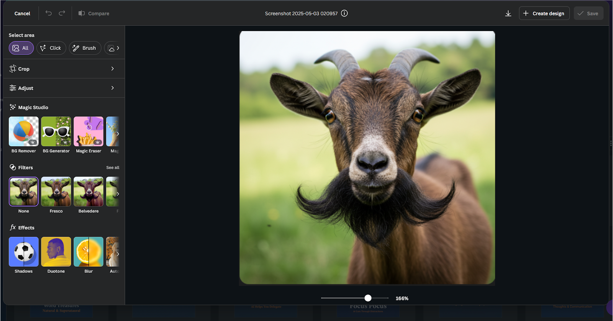Open the image info icon beside filename
This screenshot has height=321, width=613.
pyautogui.click(x=344, y=13)
